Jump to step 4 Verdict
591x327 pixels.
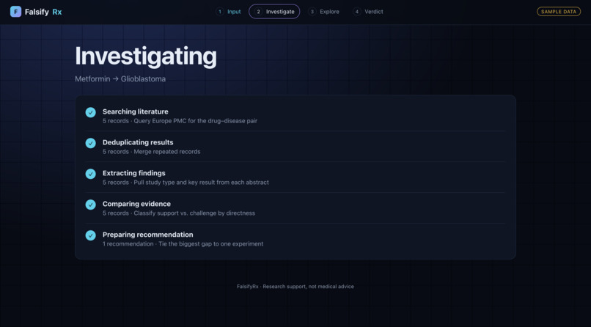pyautogui.click(x=368, y=12)
